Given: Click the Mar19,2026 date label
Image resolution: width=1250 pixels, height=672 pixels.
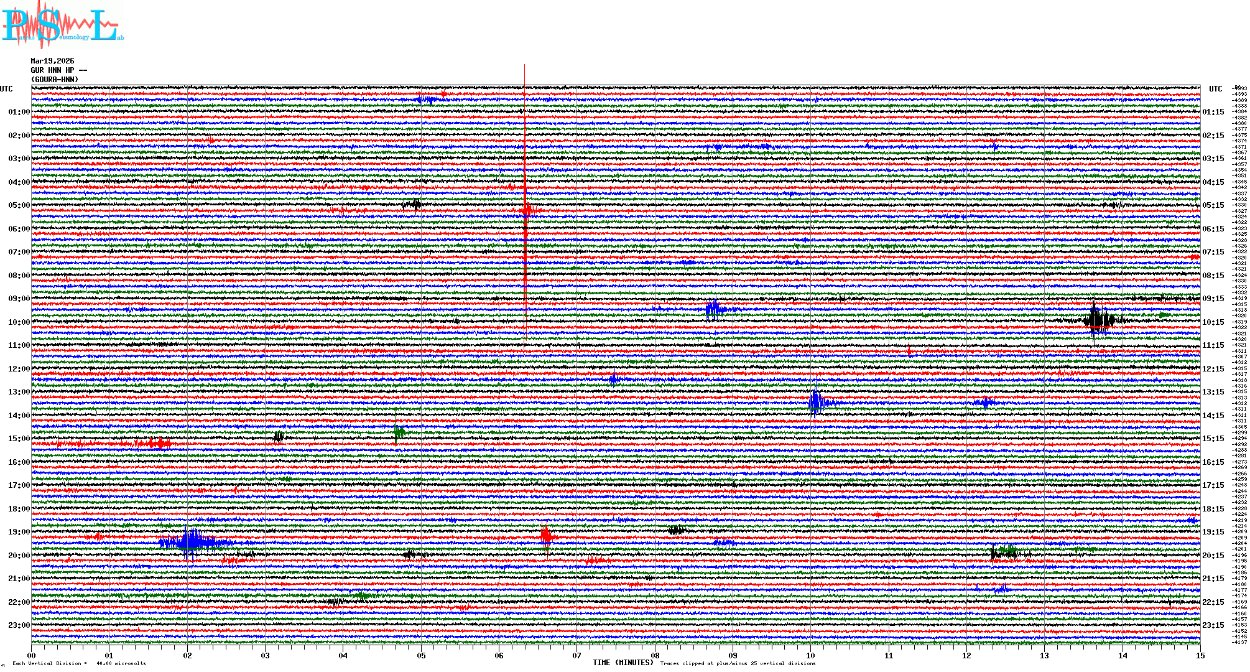Looking at the screenshot, I should (x=52, y=61).
